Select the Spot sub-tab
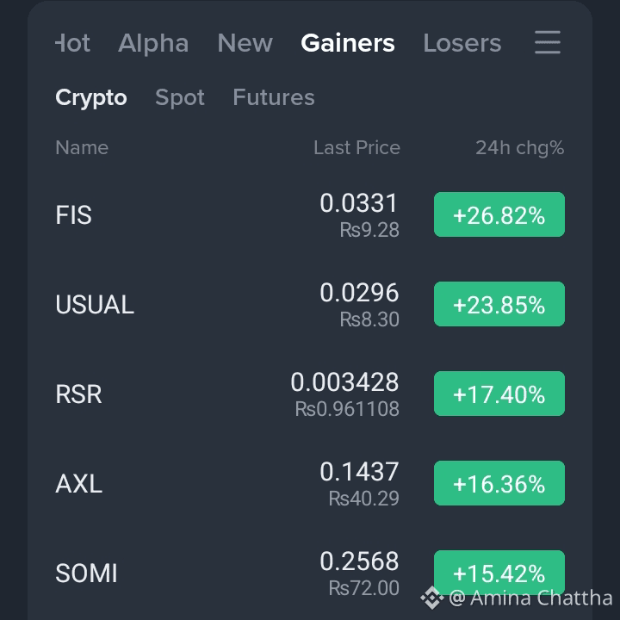This screenshot has height=620, width=620. click(x=180, y=97)
